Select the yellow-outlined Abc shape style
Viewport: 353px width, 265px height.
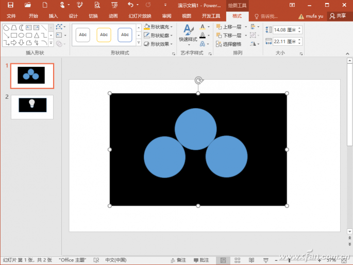104,35
